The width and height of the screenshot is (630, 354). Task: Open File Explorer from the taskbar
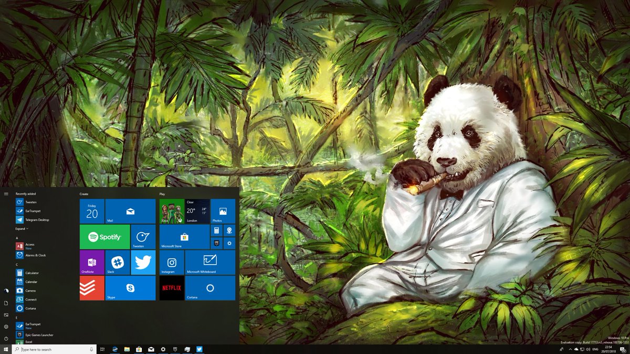[x=127, y=349]
